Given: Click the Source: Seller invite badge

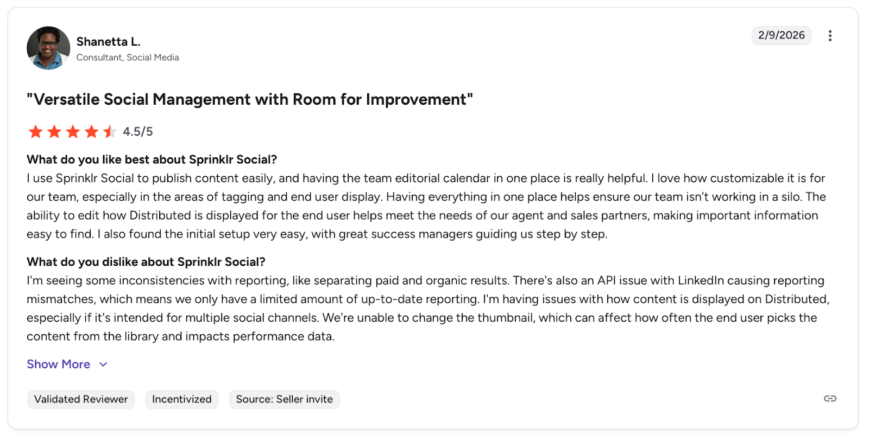Looking at the screenshot, I should click(284, 399).
